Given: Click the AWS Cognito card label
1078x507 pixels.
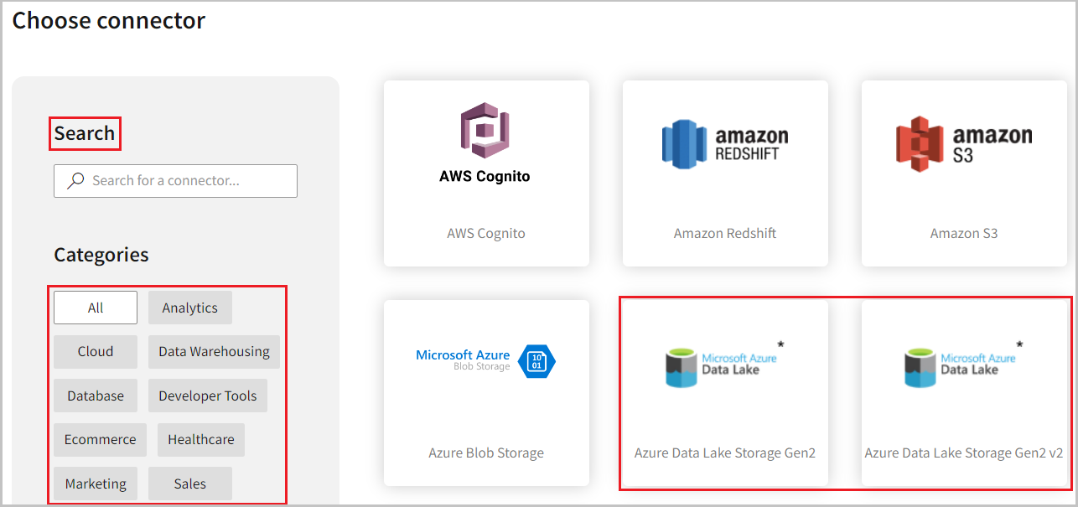Looking at the screenshot, I should pos(486,233).
